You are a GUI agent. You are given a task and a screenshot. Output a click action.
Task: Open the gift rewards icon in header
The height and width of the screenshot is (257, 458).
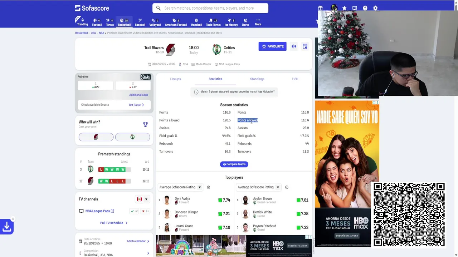click(x=320, y=8)
